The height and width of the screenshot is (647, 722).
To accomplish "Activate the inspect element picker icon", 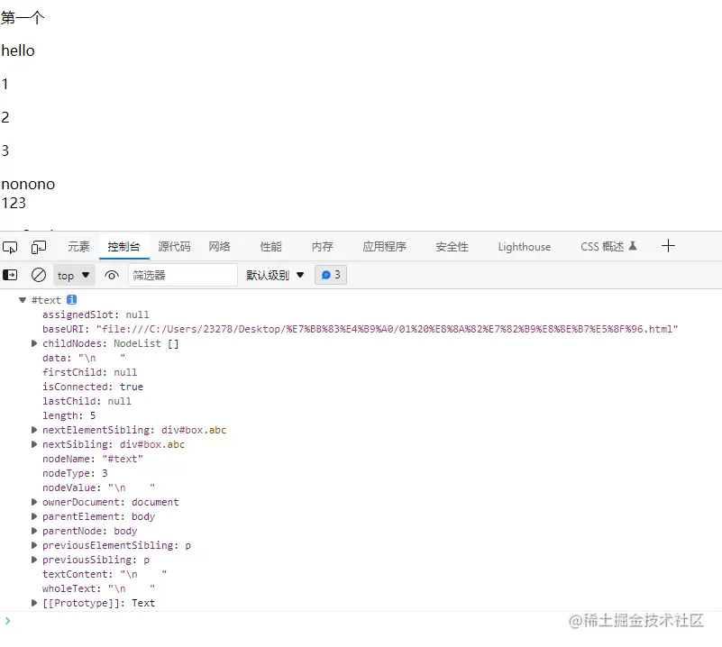I will (x=10, y=247).
